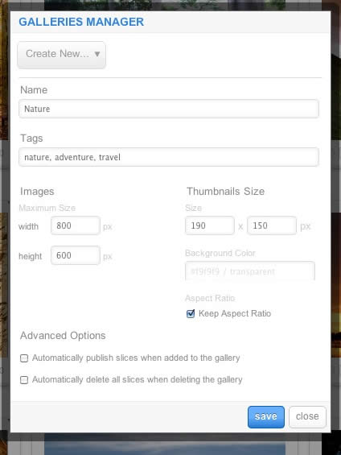Click the dimmed photo below the dialog
Viewport: 341px width, 455px height.
(165, 444)
